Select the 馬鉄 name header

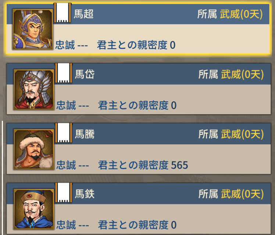tap(85, 194)
